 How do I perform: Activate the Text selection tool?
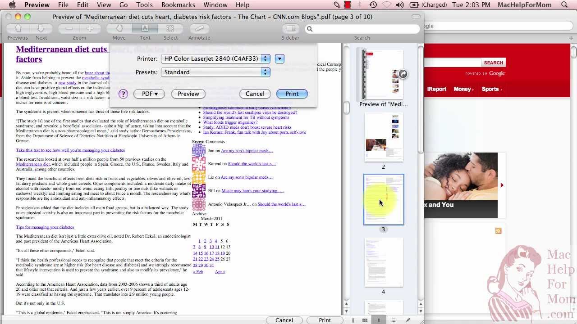(145, 28)
